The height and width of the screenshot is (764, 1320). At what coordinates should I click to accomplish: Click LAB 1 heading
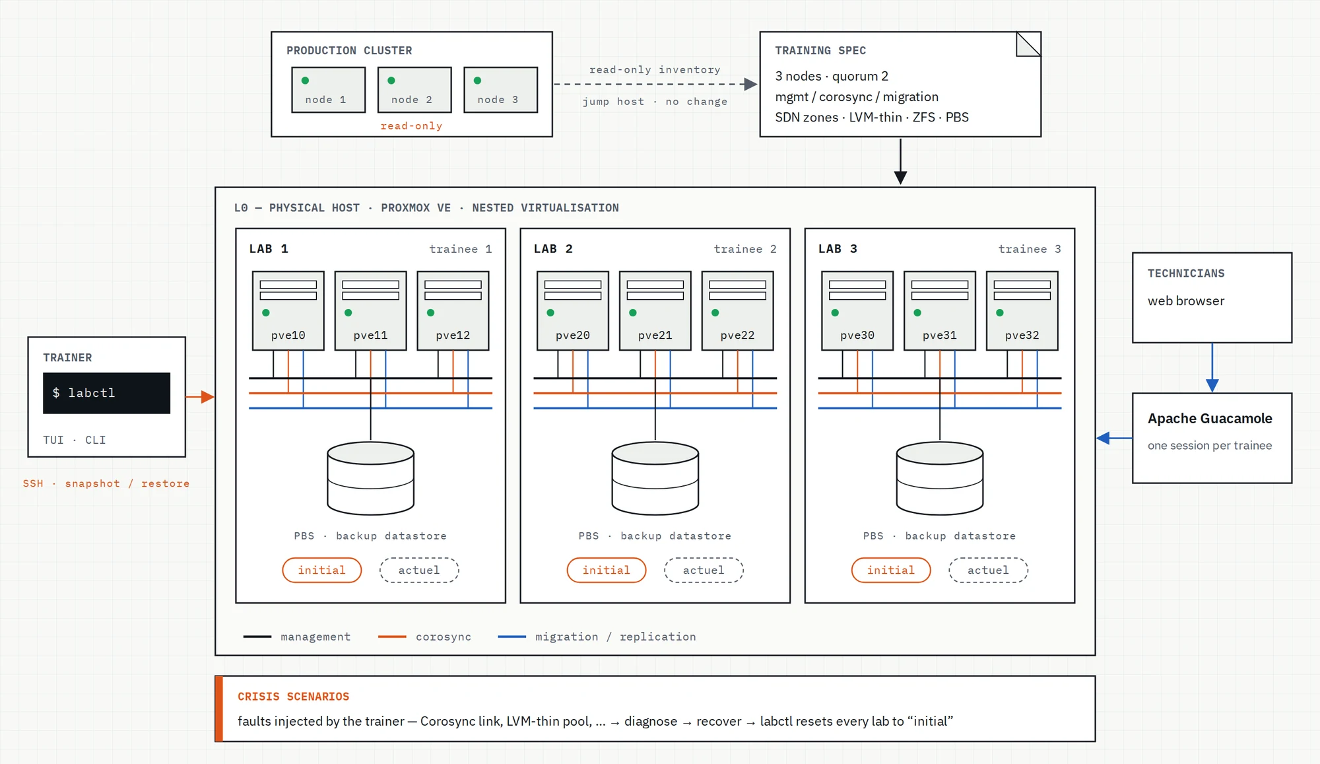click(x=269, y=249)
